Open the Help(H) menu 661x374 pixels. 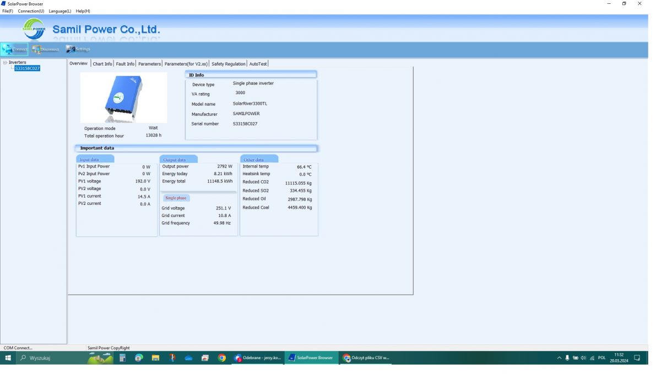pyautogui.click(x=83, y=11)
